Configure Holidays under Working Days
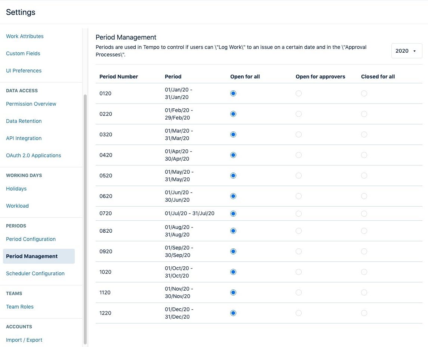 point(16,188)
